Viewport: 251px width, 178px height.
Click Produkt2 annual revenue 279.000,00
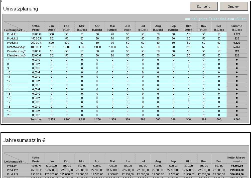point(237,170)
